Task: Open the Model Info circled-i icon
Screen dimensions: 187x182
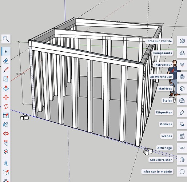Action: pyautogui.click(x=182, y=171)
